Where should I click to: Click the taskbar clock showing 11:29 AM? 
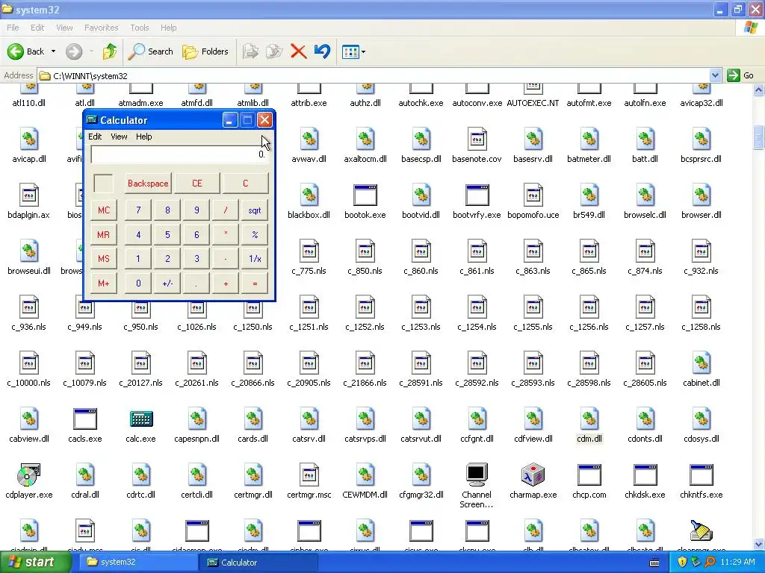[737, 563]
